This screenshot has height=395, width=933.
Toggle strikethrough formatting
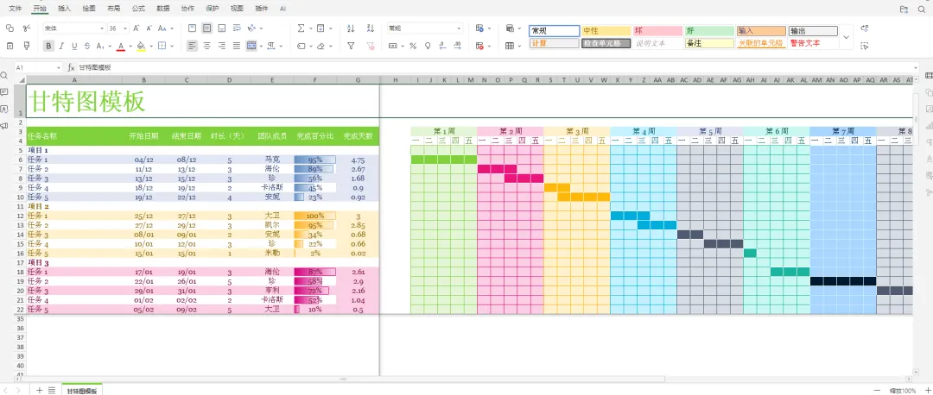pos(87,46)
